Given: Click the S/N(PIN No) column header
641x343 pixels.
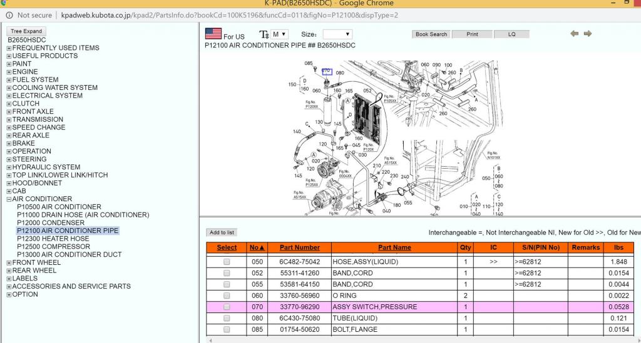Looking at the screenshot, I should click(541, 247).
